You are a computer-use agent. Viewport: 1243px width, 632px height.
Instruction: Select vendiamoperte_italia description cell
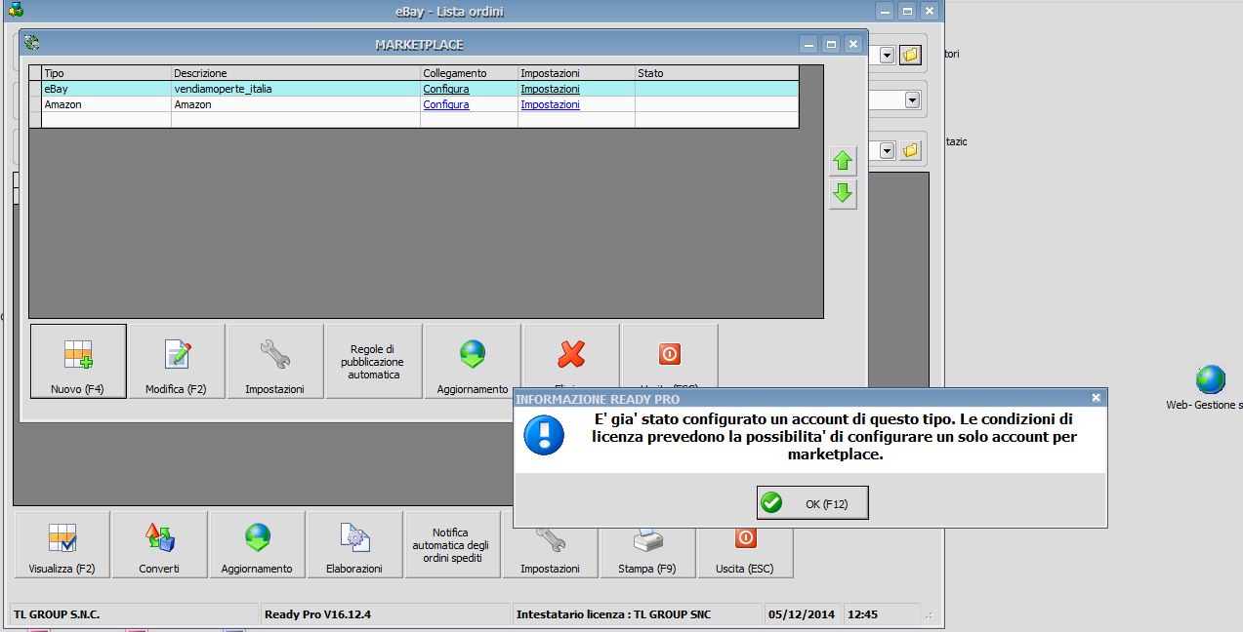[296, 89]
